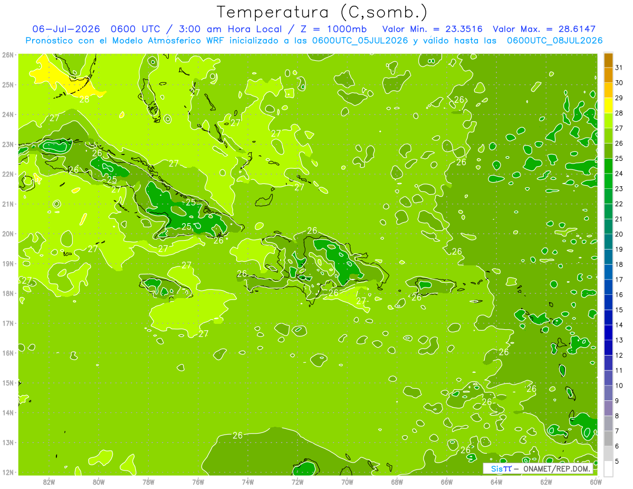Click the longitude axis label "64W"
The height and width of the screenshot is (489, 633).
(496, 482)
